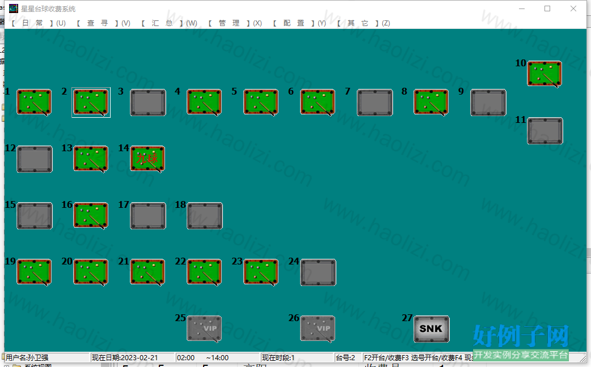Select gray table number 9
Viewport: 591px width, 367px height.
(488, 103)
